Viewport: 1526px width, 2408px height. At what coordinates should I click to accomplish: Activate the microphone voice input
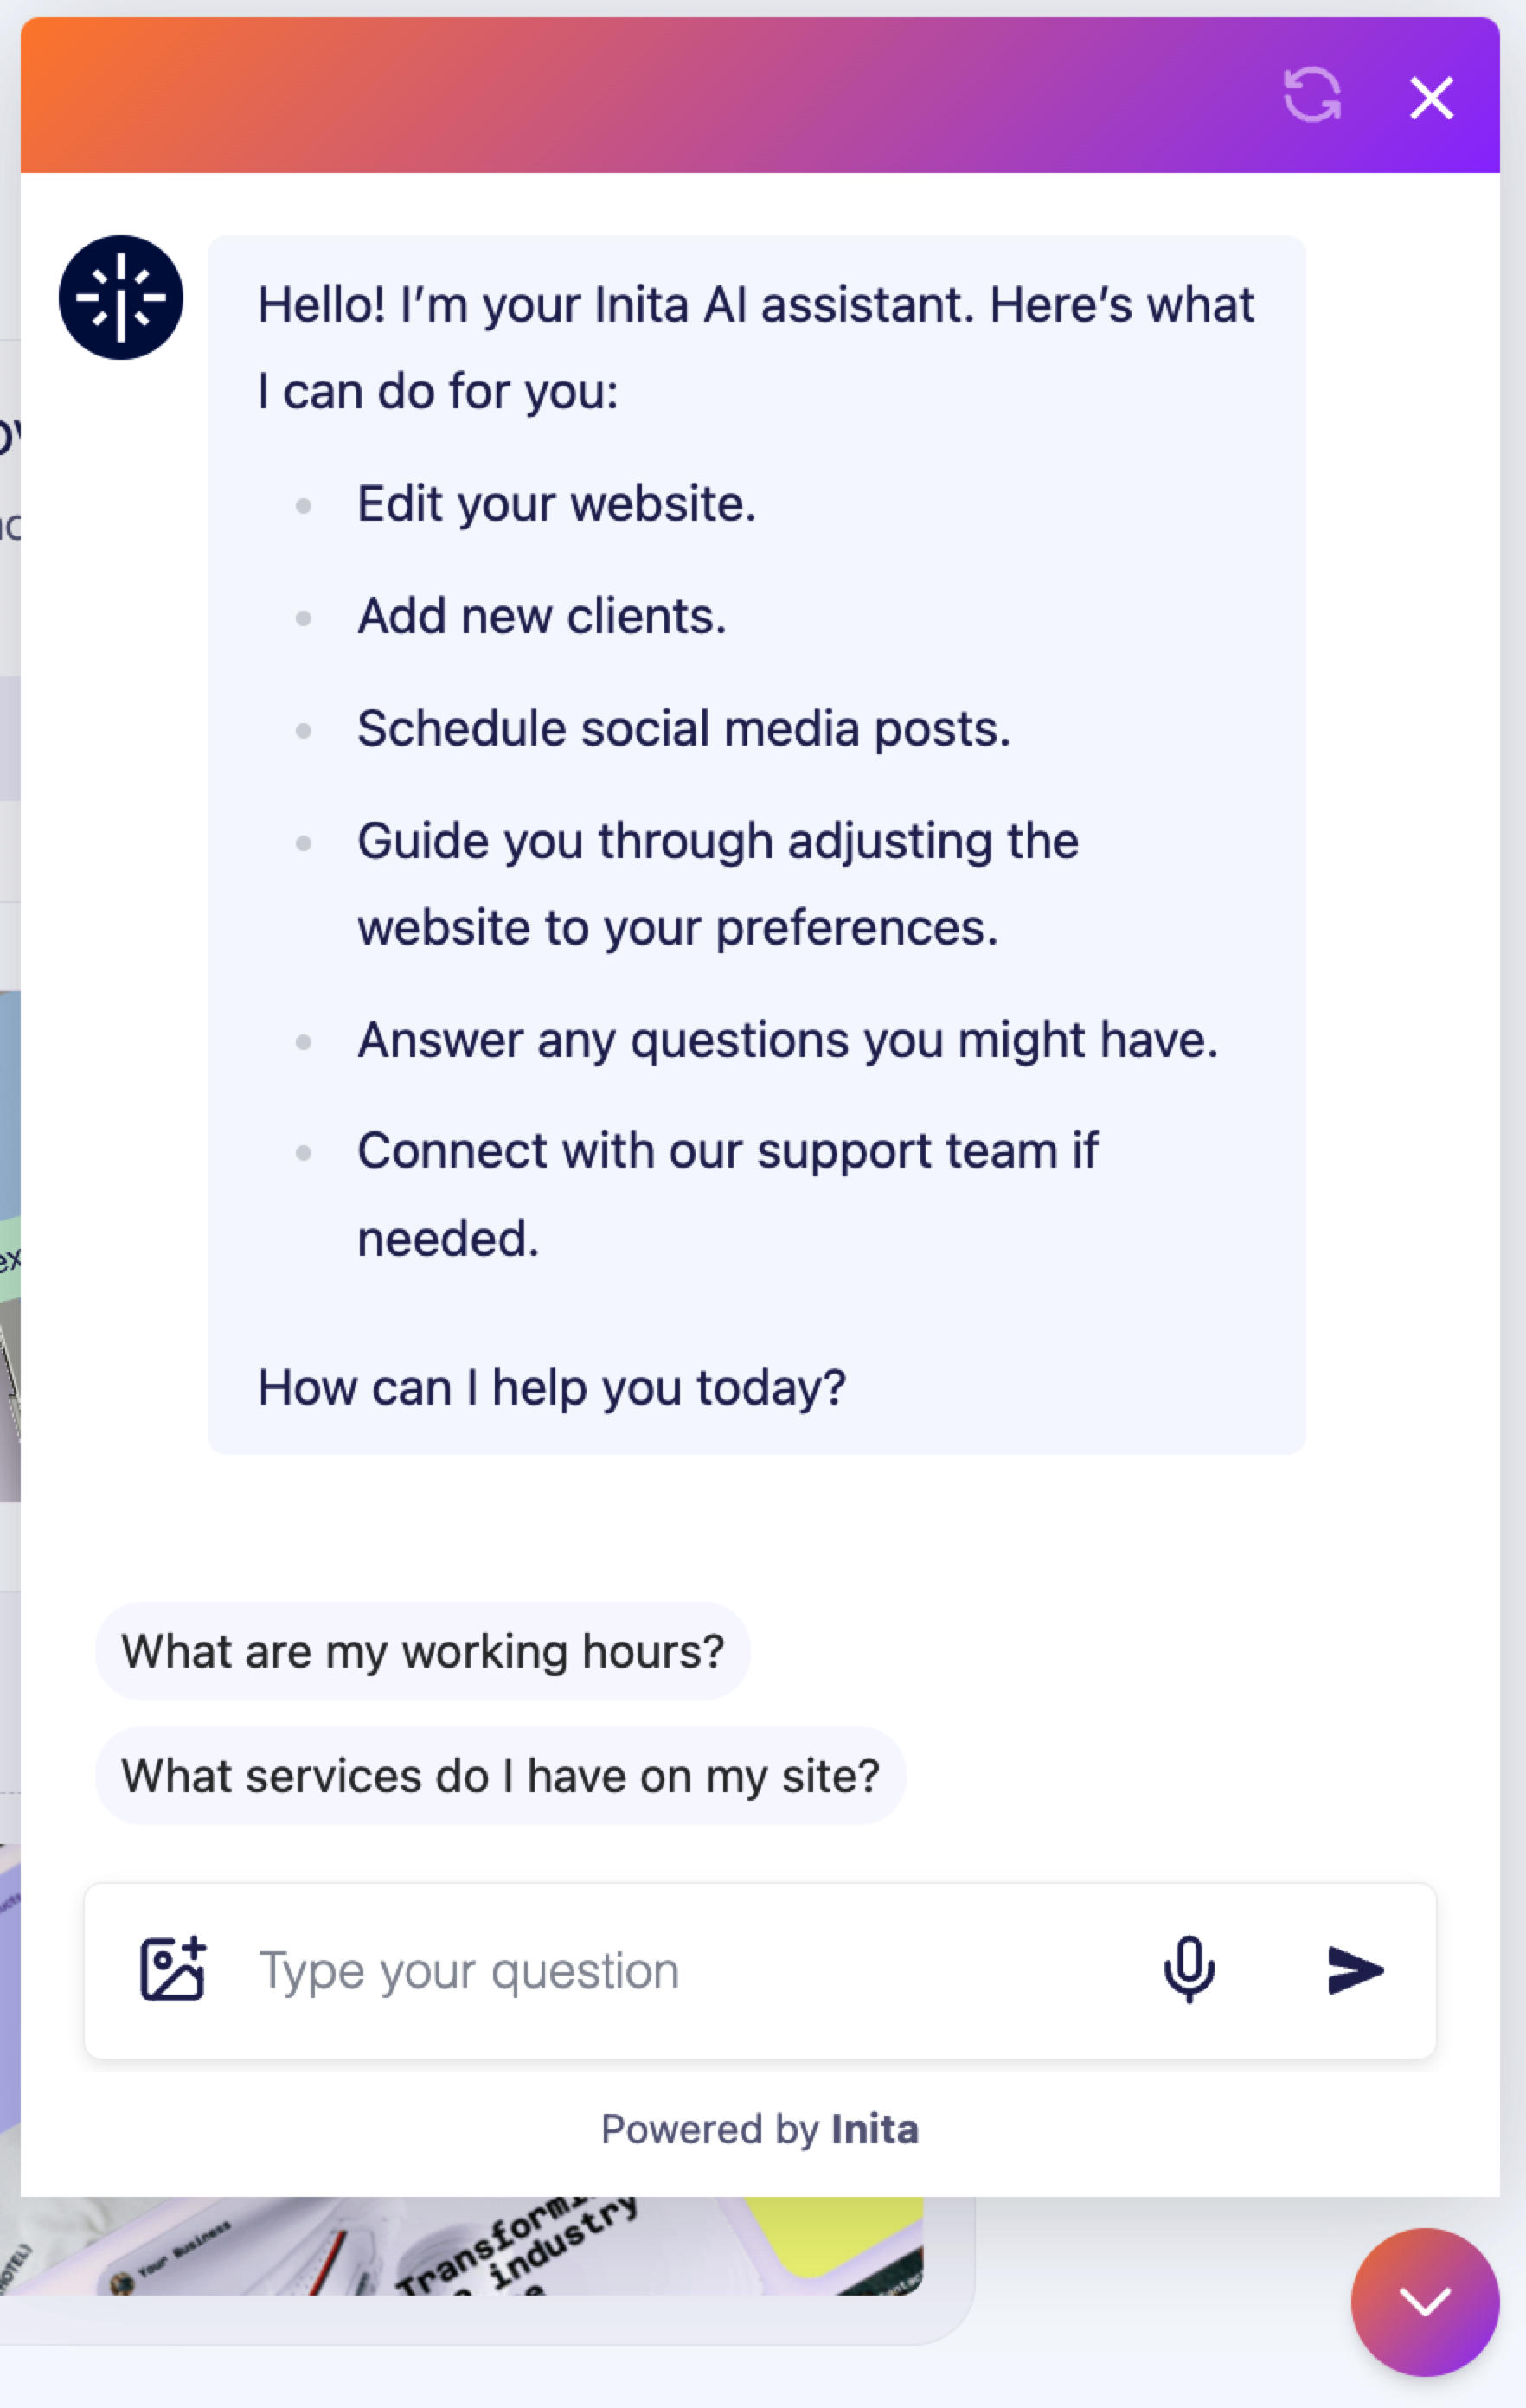point(1189,1969)
